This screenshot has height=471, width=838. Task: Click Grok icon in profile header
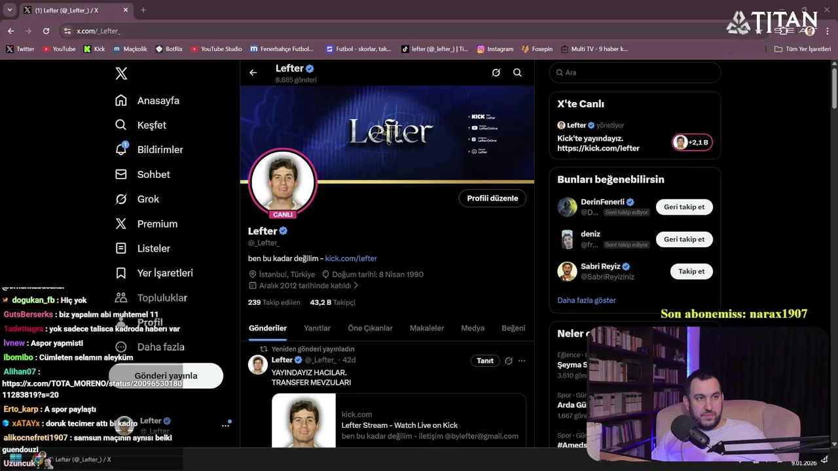point(496,73)
